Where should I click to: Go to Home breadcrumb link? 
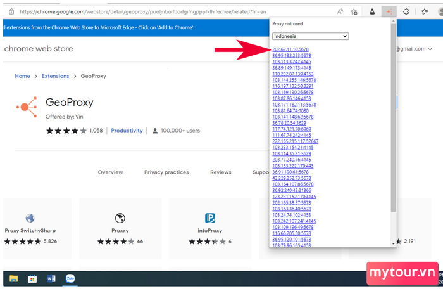22,76
